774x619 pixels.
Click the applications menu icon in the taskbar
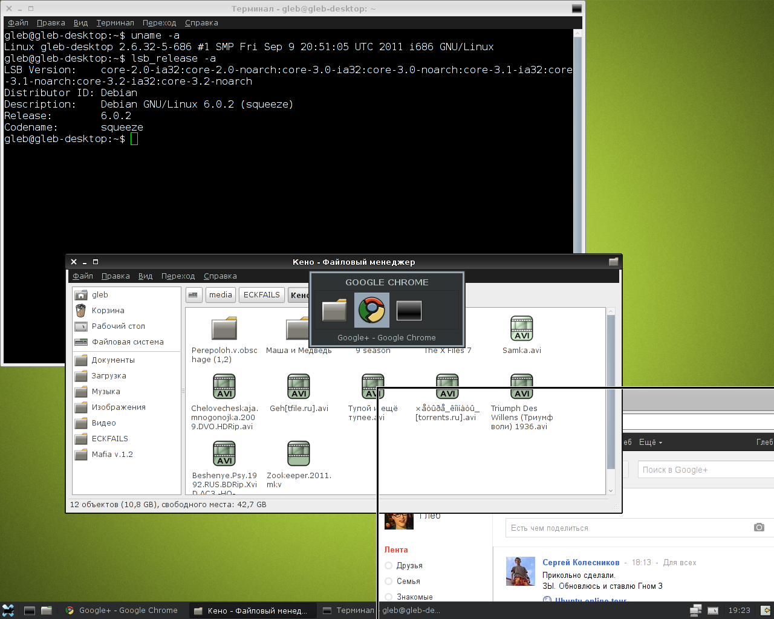click(8, 611)
